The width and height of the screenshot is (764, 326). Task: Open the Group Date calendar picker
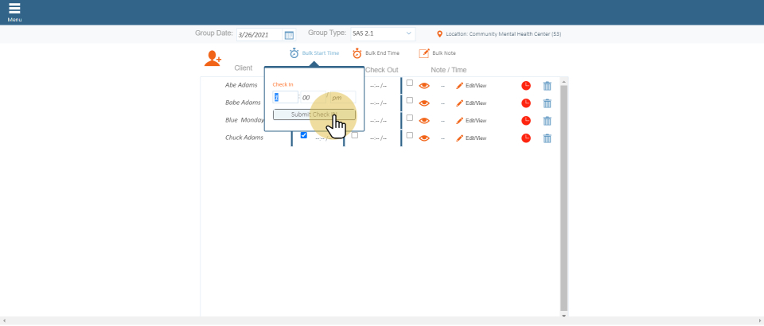point(289,35)
